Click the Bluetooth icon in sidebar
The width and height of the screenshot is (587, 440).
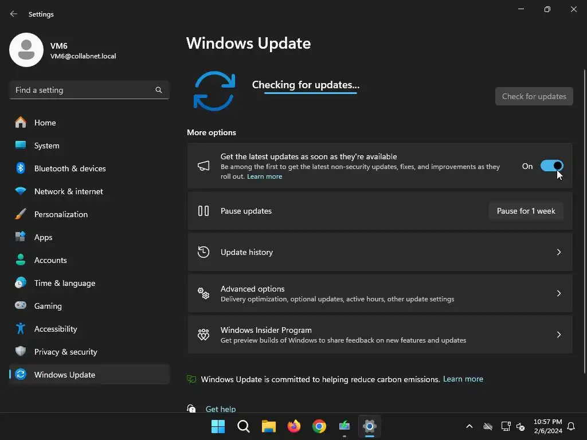(x=21, y=168)
